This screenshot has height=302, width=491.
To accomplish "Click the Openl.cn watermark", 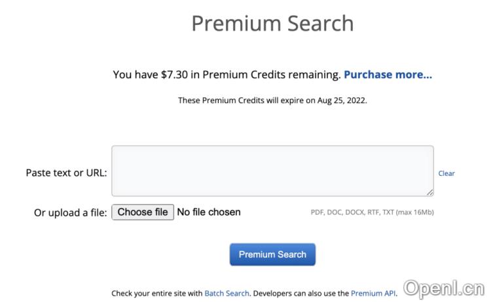I will [444, 288].
